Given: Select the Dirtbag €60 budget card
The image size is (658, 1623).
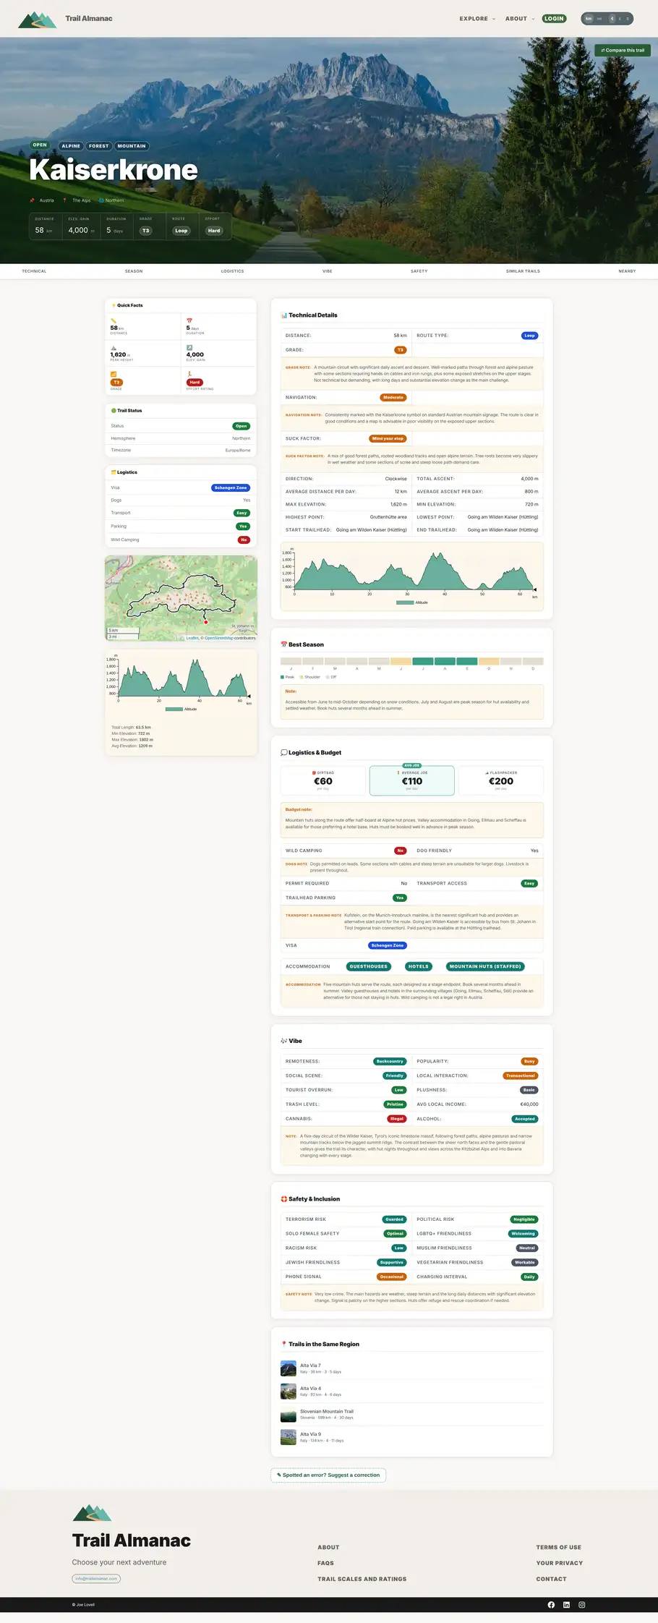Looking at the screenshot, I should point(323,780).
